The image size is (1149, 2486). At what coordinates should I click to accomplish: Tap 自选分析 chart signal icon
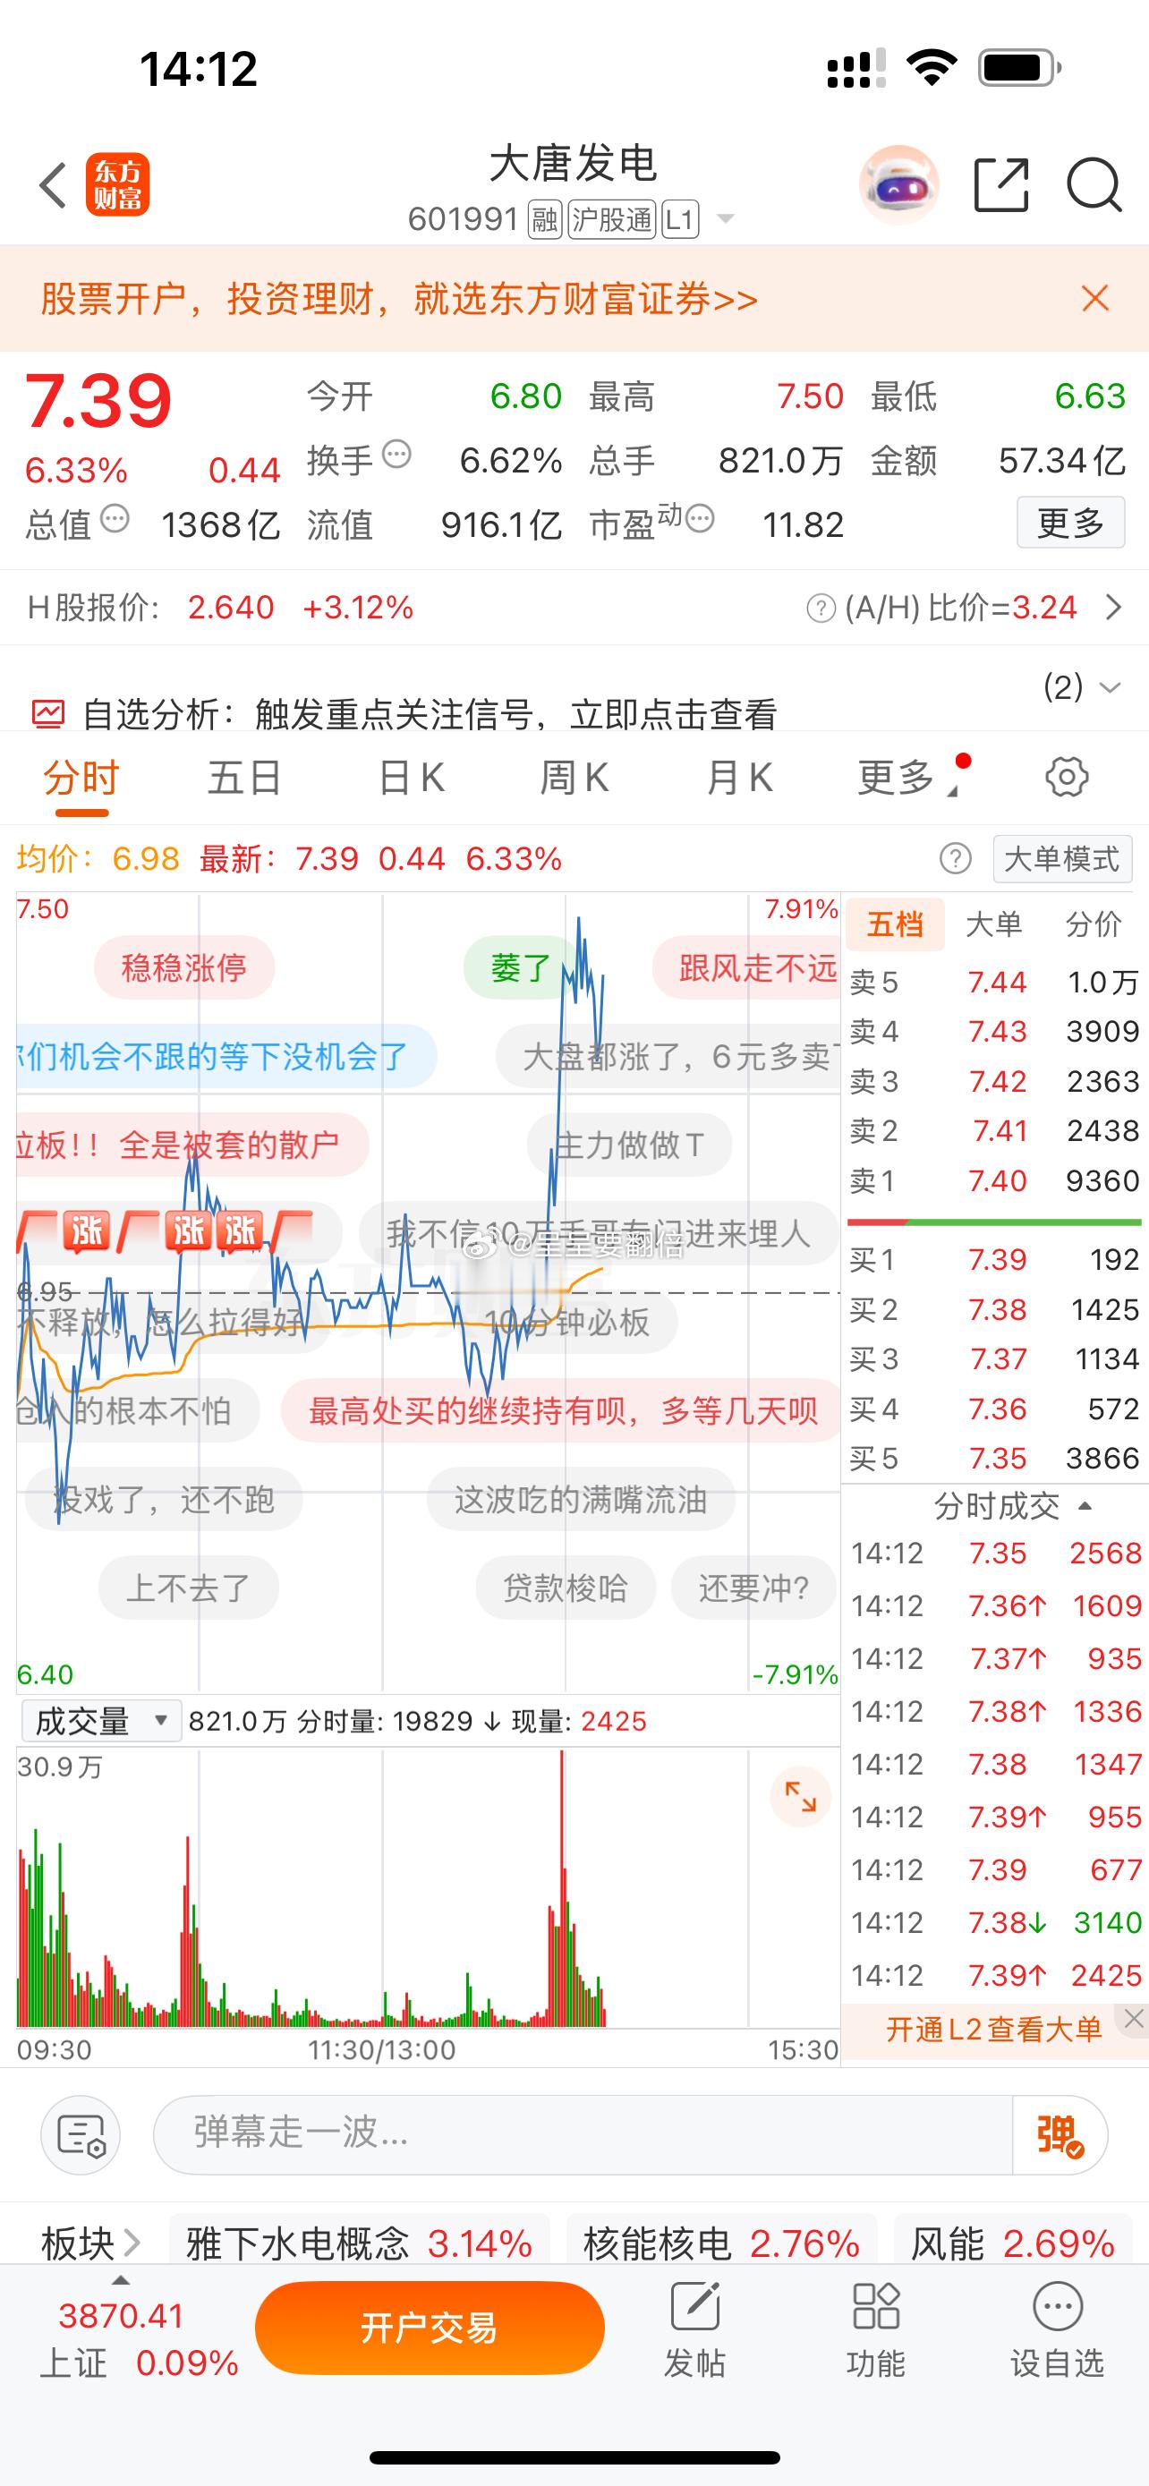click(x=48, y=714)
